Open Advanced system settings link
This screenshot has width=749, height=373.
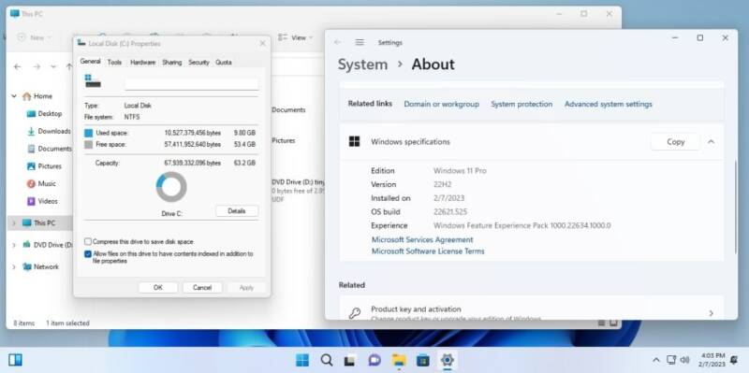pyautogui.click(x=608, y=104)
